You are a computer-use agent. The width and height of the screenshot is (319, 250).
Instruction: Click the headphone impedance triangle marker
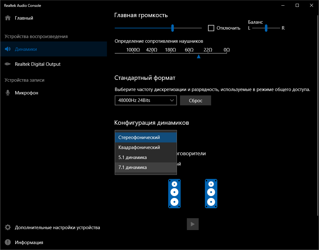pos(199,56)
